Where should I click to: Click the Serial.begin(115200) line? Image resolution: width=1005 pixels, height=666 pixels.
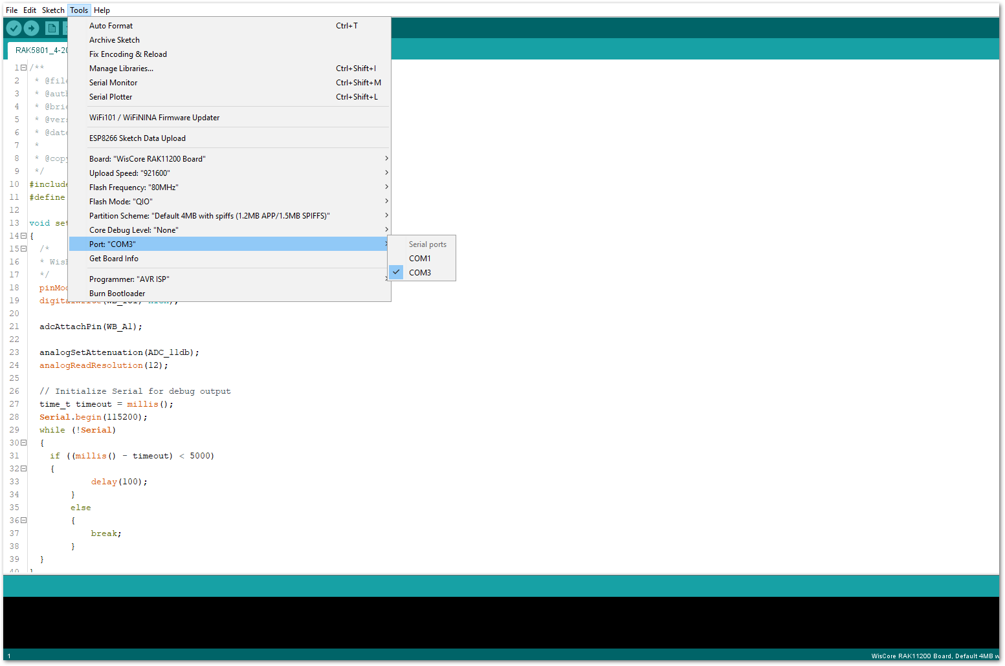click(93, 417)
